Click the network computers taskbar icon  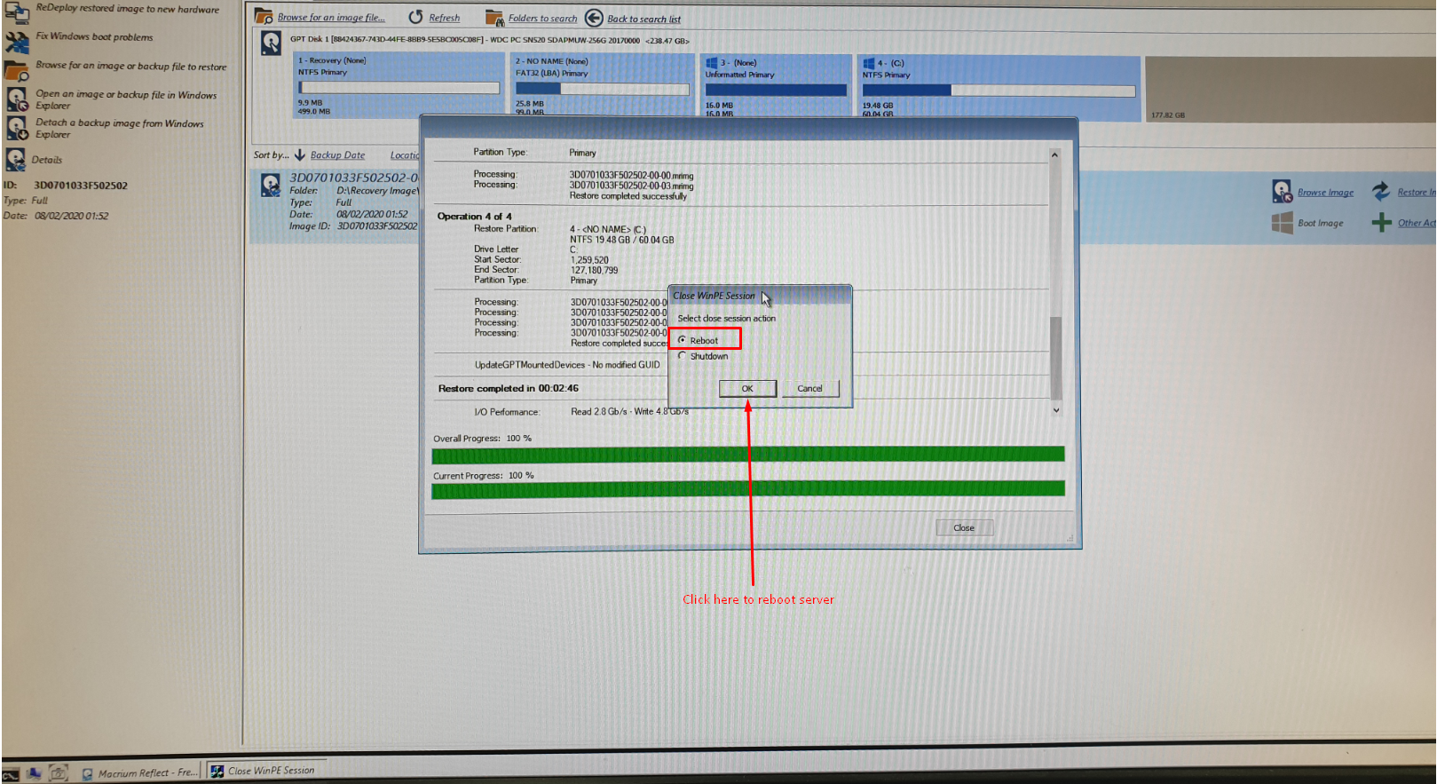coord(34,774)
